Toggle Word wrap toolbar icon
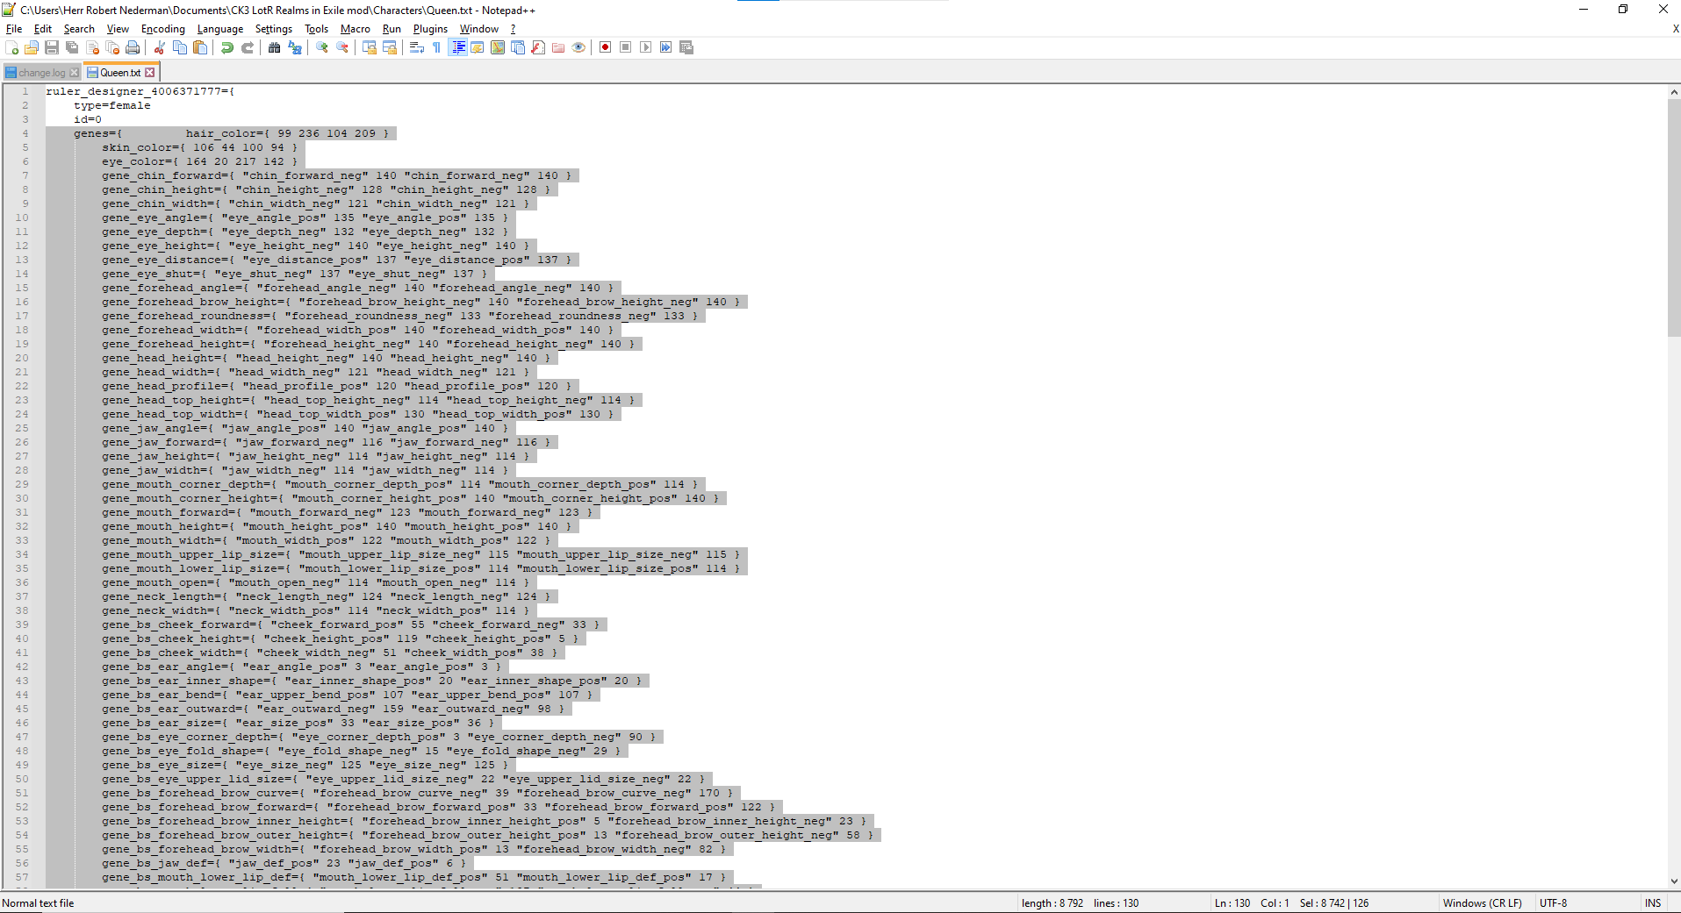Viewport: 1681px width, 913px height. pos(417,47)
